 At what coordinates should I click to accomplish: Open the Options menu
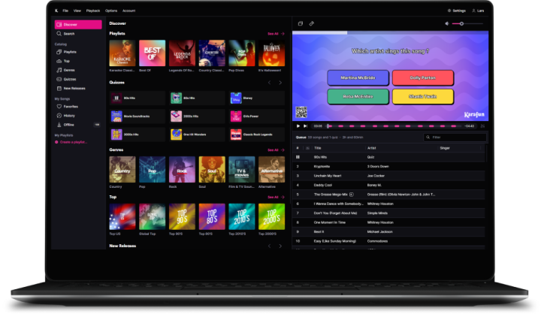pyautogui.click(x=111, y=11)
